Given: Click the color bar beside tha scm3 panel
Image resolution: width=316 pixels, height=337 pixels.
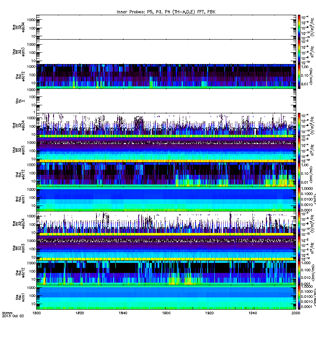Looking at the screenshot, I should click(x=299, y=51).
